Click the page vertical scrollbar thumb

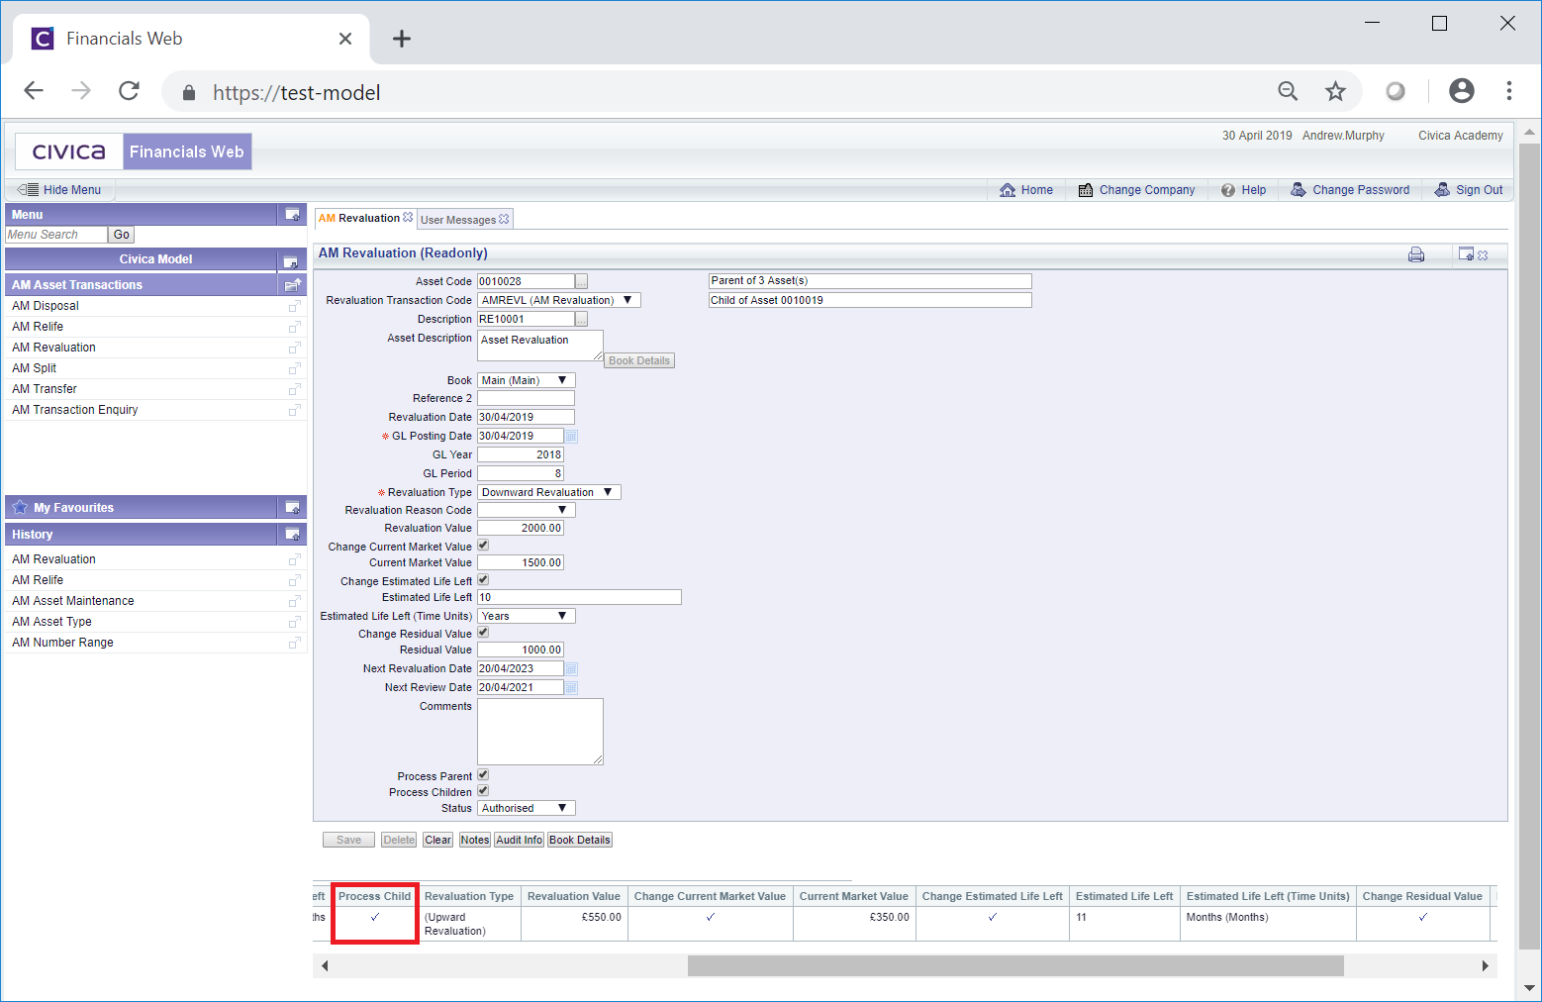(1529, 545)
